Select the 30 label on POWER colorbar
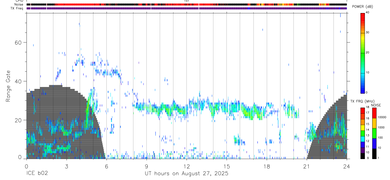Screen dimensions: 390x180 367,32
